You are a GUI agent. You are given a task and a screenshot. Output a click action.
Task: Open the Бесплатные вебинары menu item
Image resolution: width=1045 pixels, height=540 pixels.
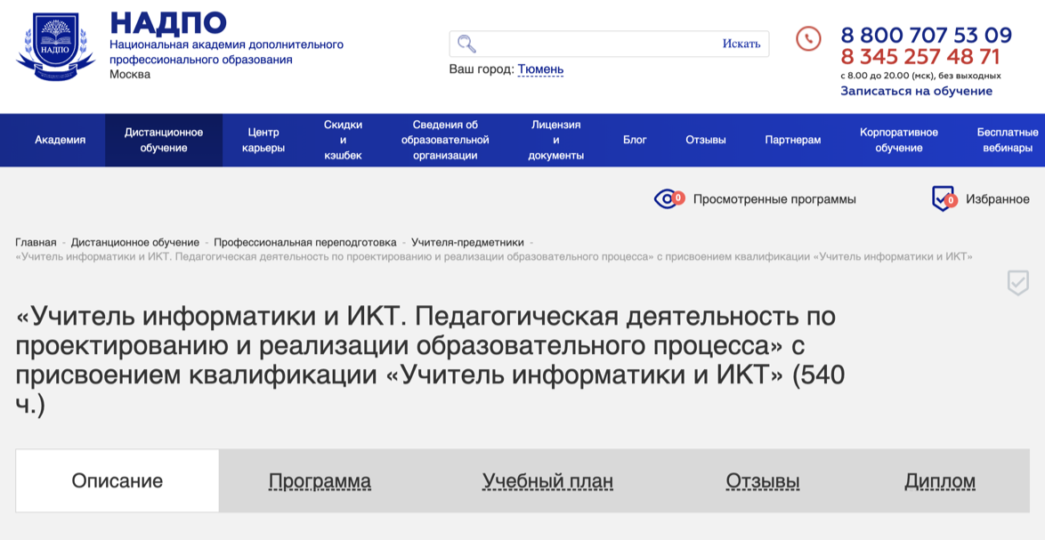tap(1008, 140)
